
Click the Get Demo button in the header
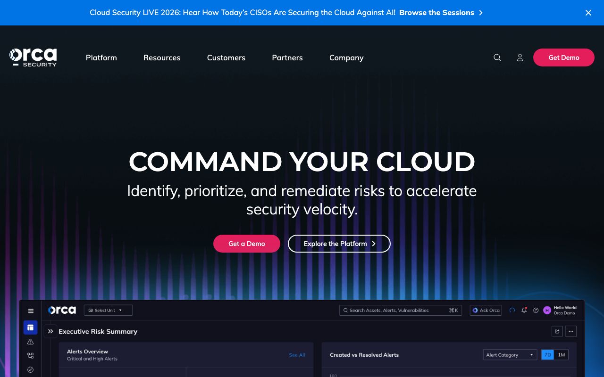[x=564, y=57]
